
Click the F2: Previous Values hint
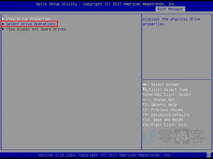pos(163,110)
